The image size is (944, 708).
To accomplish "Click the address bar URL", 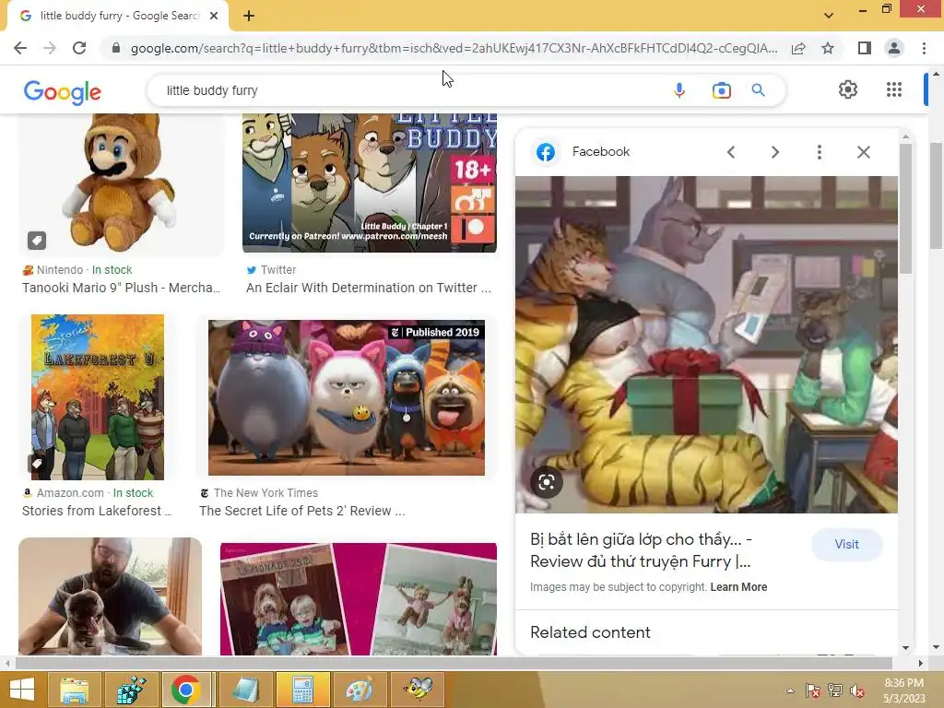I will coord(454,48).
